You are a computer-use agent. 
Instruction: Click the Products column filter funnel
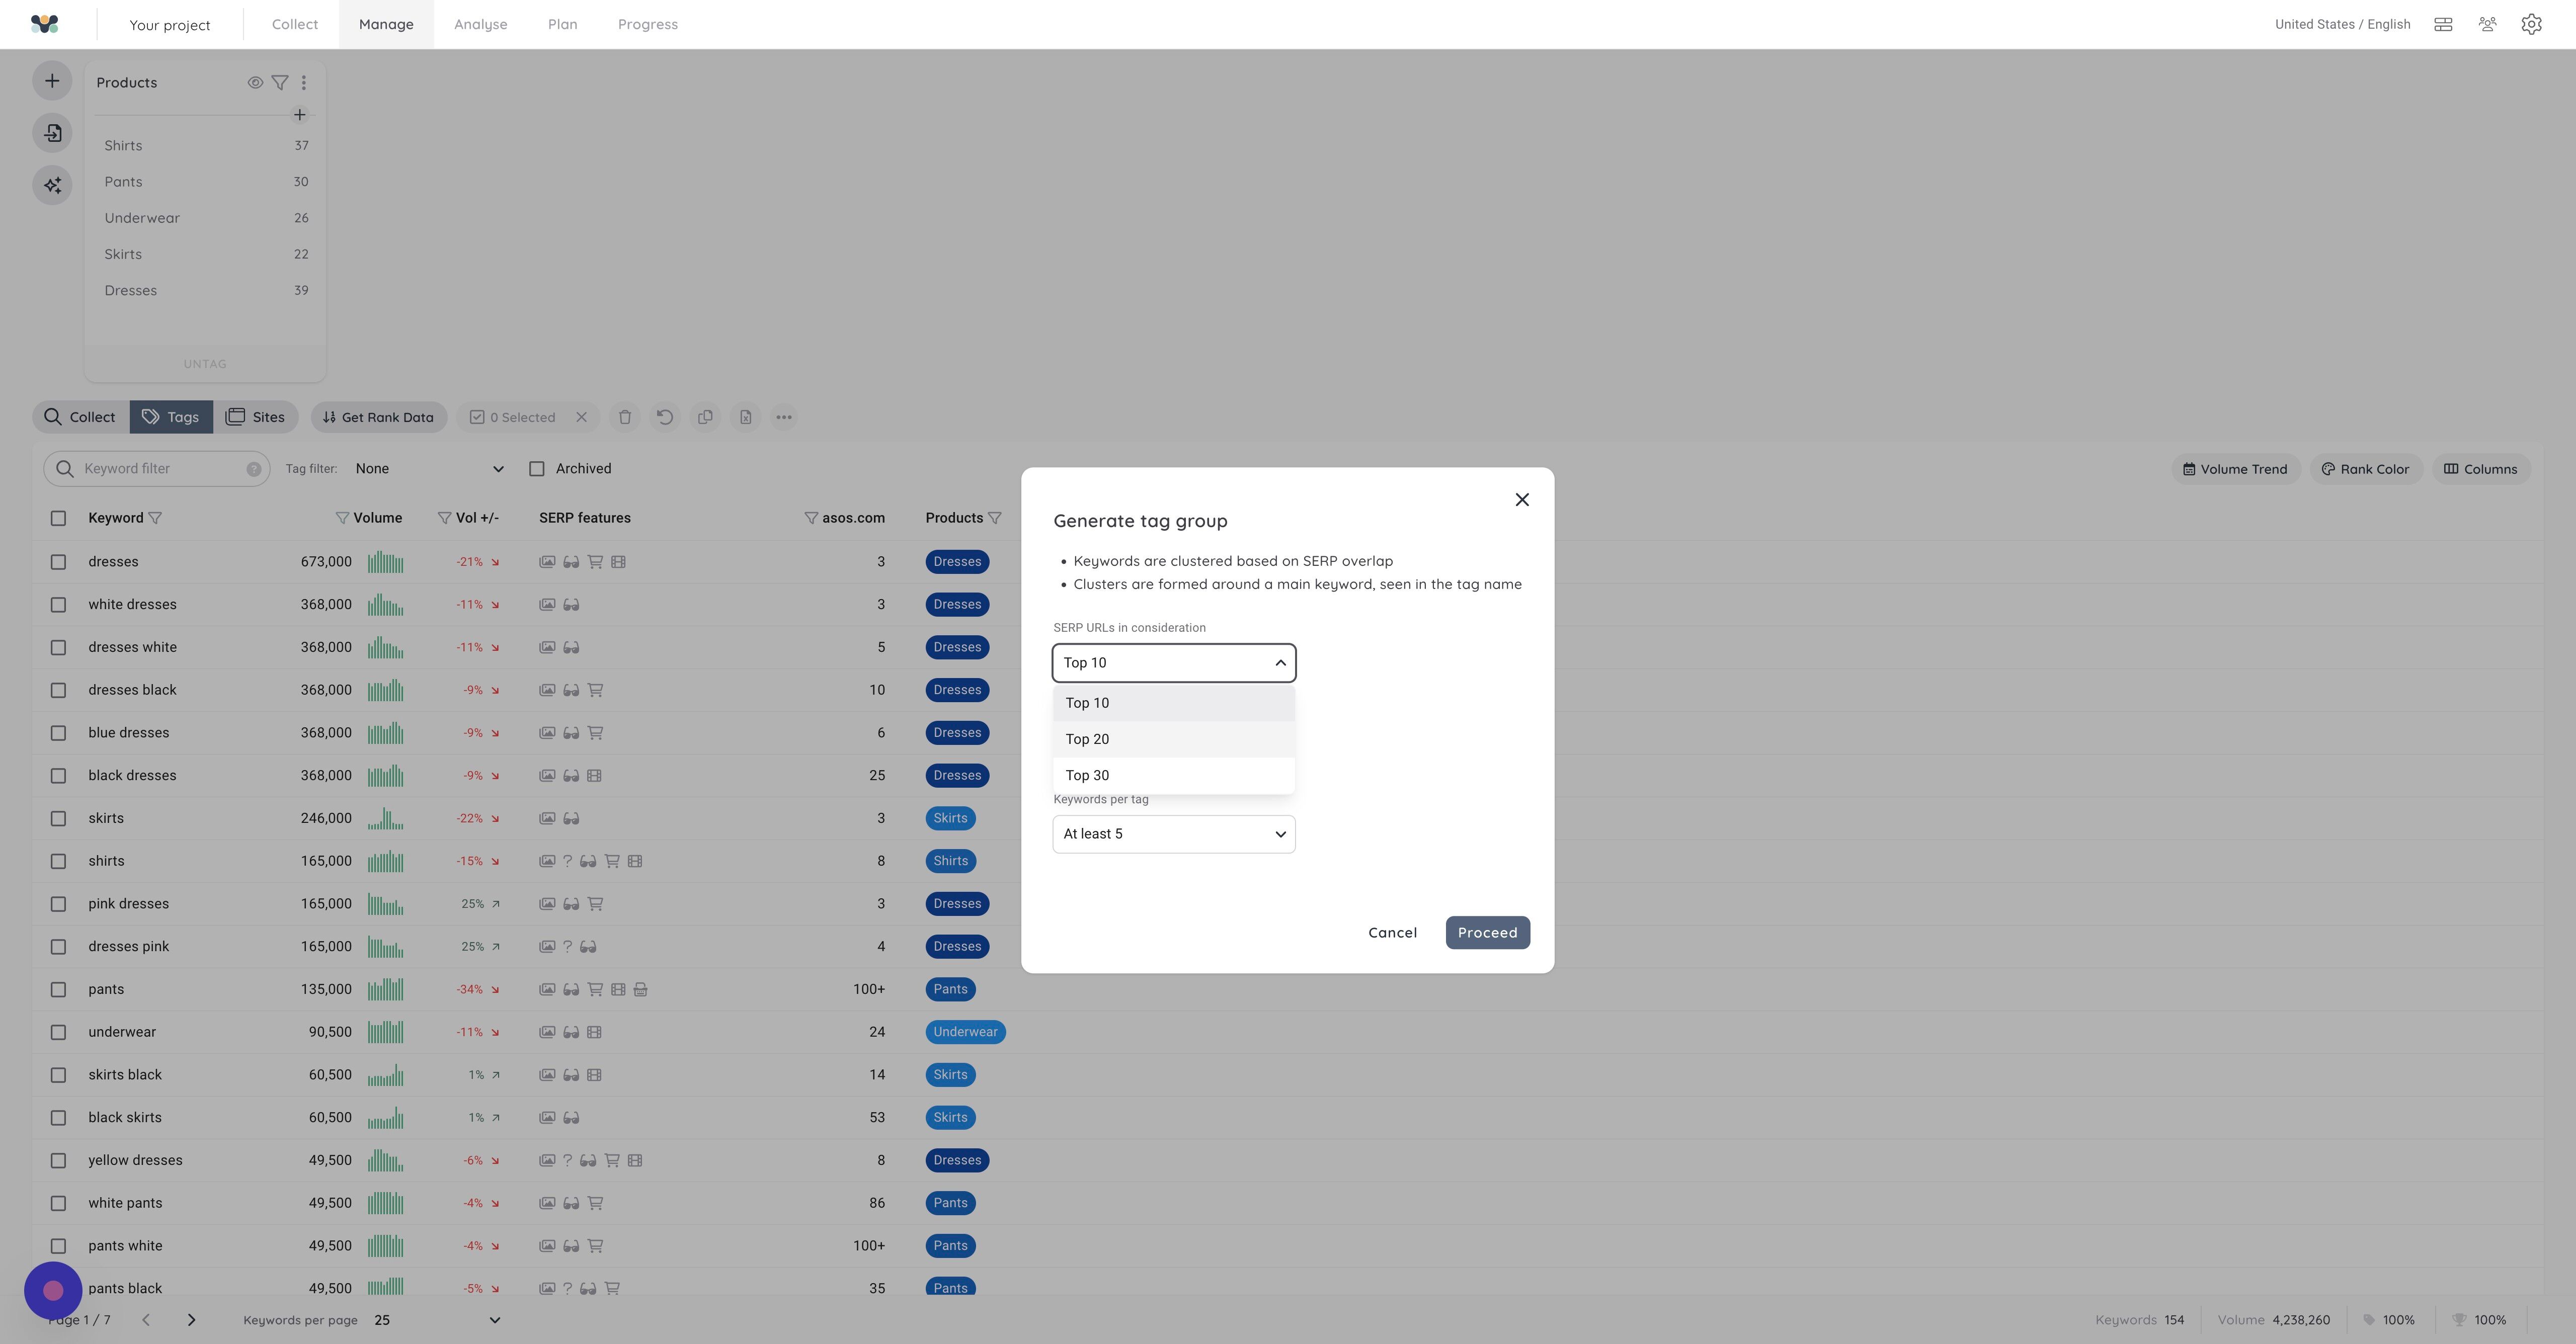(994, 518)
